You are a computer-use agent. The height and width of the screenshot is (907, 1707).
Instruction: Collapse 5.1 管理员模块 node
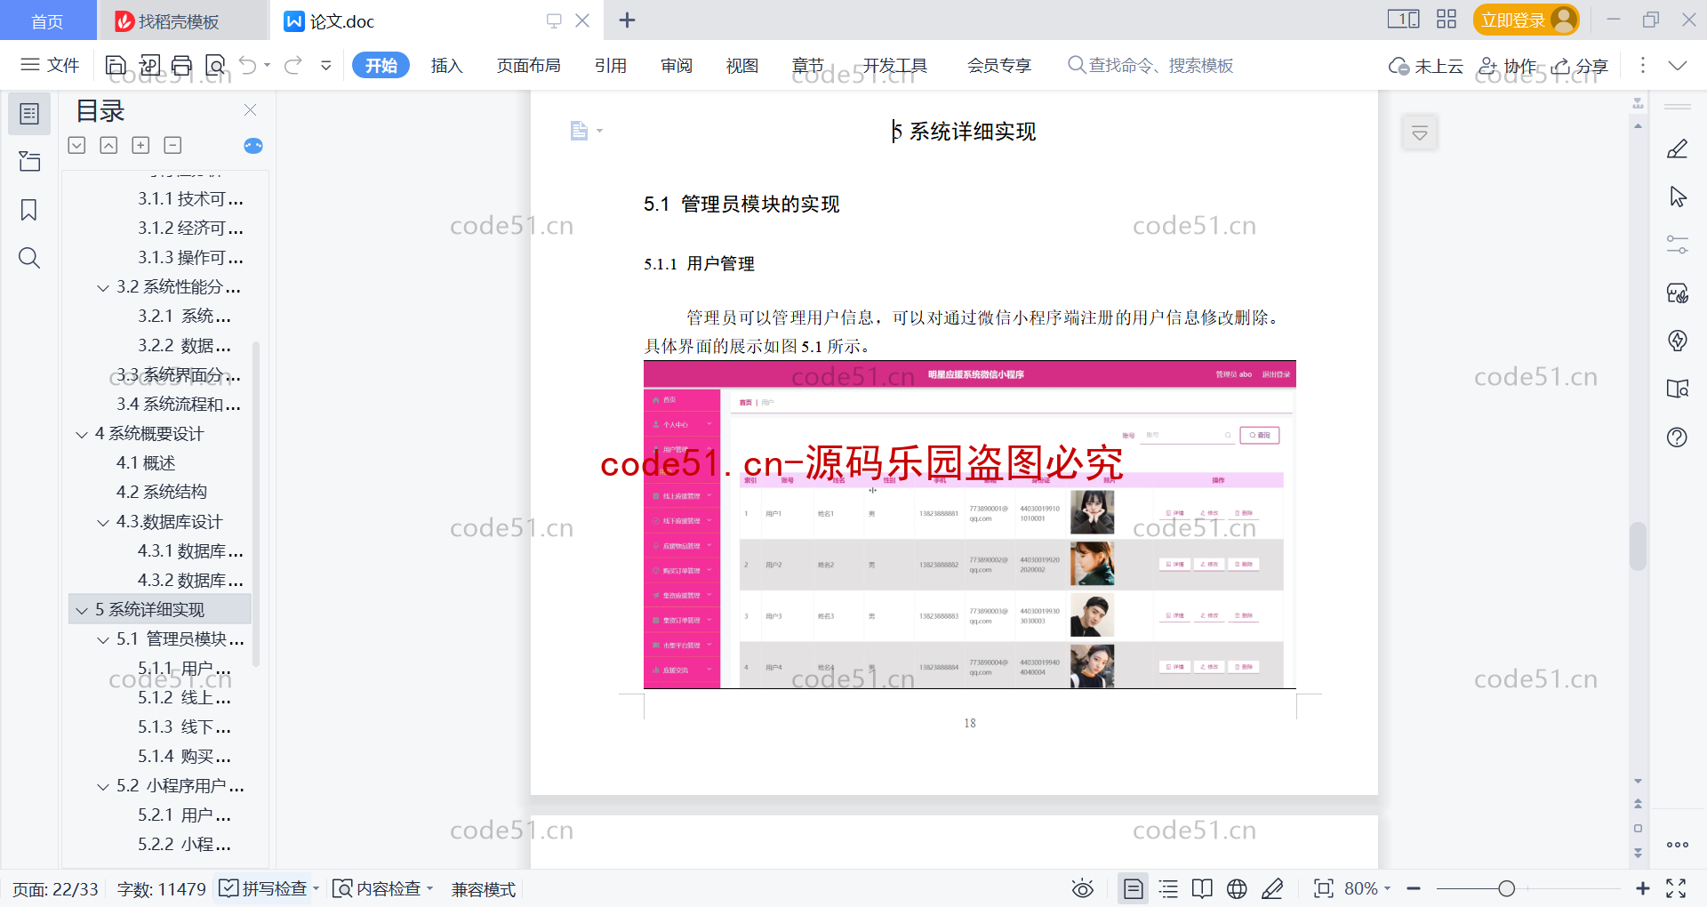coord(103,639)
